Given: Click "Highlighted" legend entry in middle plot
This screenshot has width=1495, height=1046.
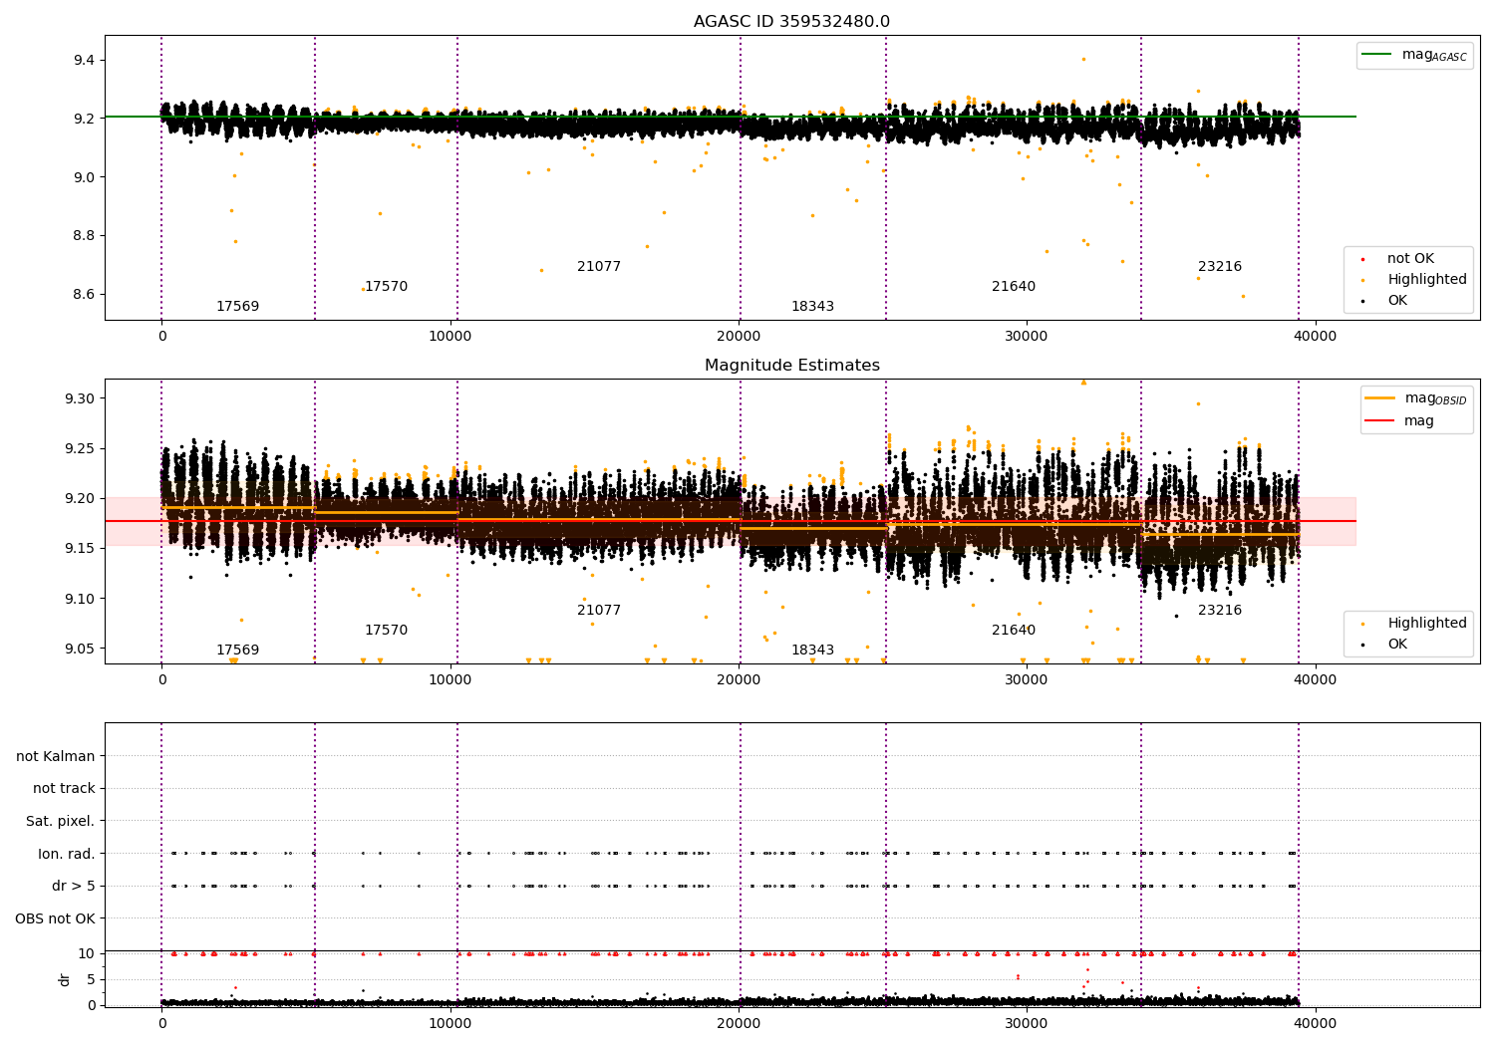Looking at the screenshot, I should click(x=1426, y=624).
